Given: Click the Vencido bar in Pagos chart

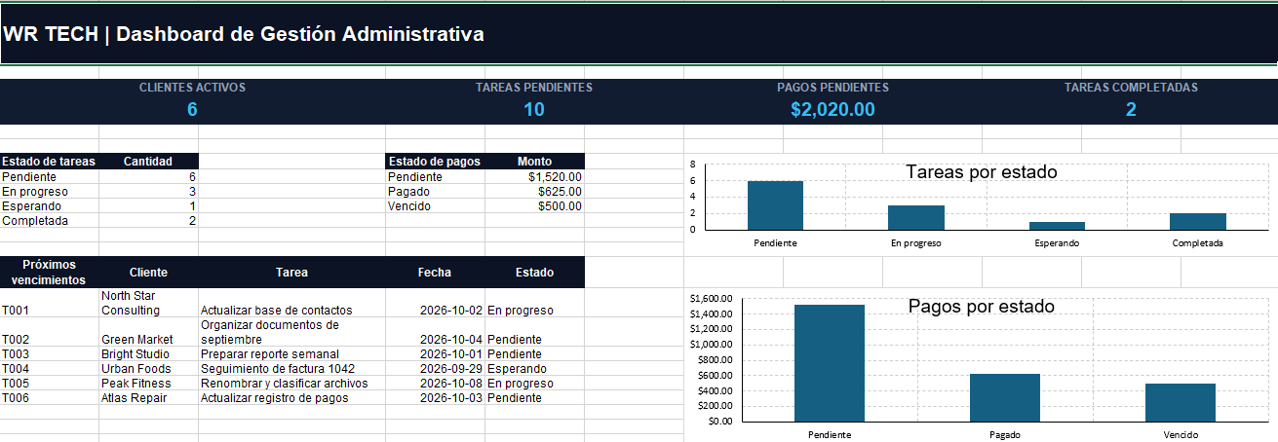Looking at the screenshot, I should point(1181,402).
